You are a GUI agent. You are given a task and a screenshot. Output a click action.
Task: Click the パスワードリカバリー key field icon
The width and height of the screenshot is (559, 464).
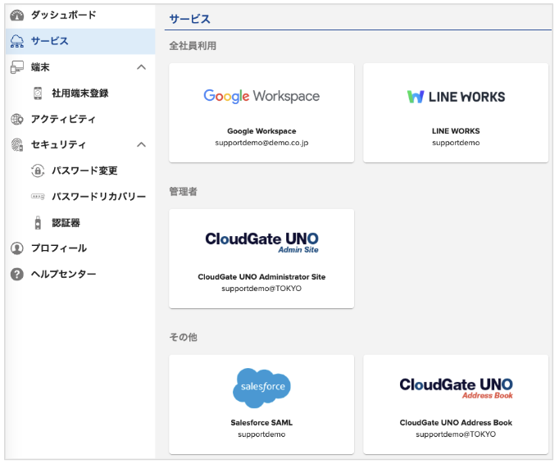(x=38, y=197)
